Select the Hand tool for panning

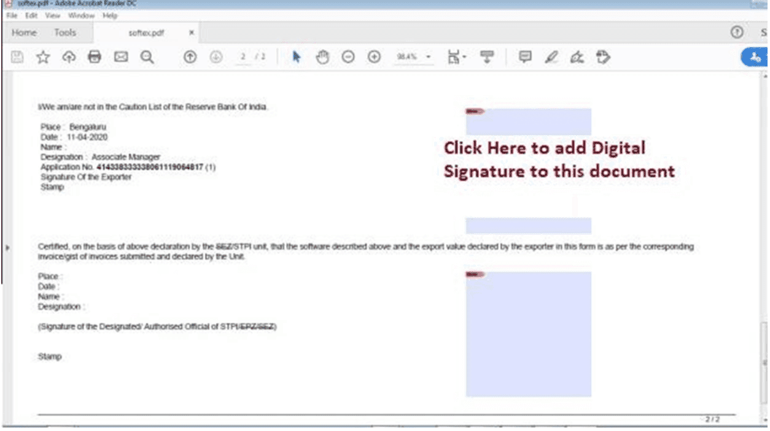click(x=321, y=57)
